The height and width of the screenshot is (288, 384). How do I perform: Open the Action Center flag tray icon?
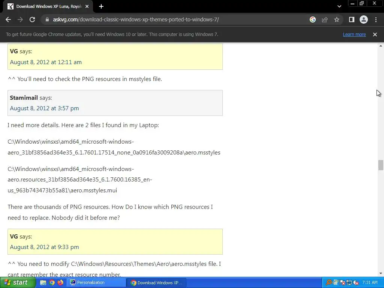(342, 283)
